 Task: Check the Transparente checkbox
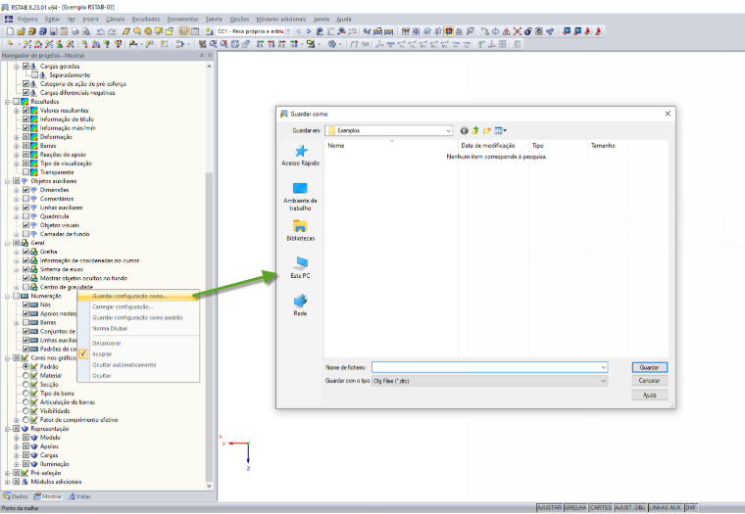pyautogui.click(x=26, y=172)
